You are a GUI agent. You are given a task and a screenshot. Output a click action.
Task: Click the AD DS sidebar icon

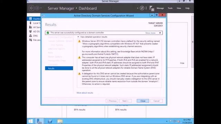point(30,31)
